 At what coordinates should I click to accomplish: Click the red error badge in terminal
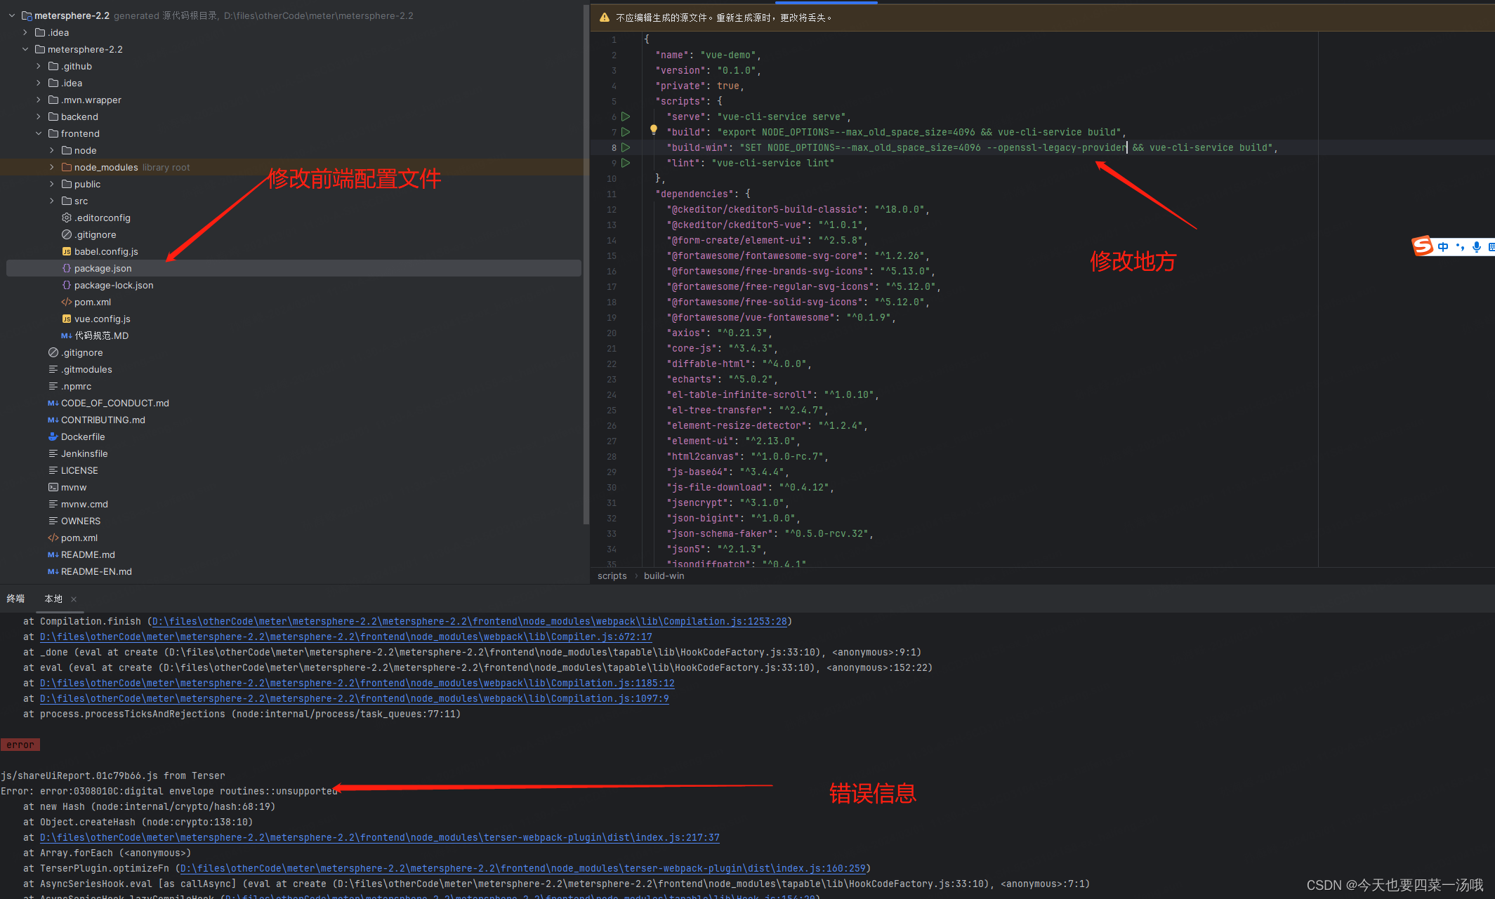click(x=20, y=745)
